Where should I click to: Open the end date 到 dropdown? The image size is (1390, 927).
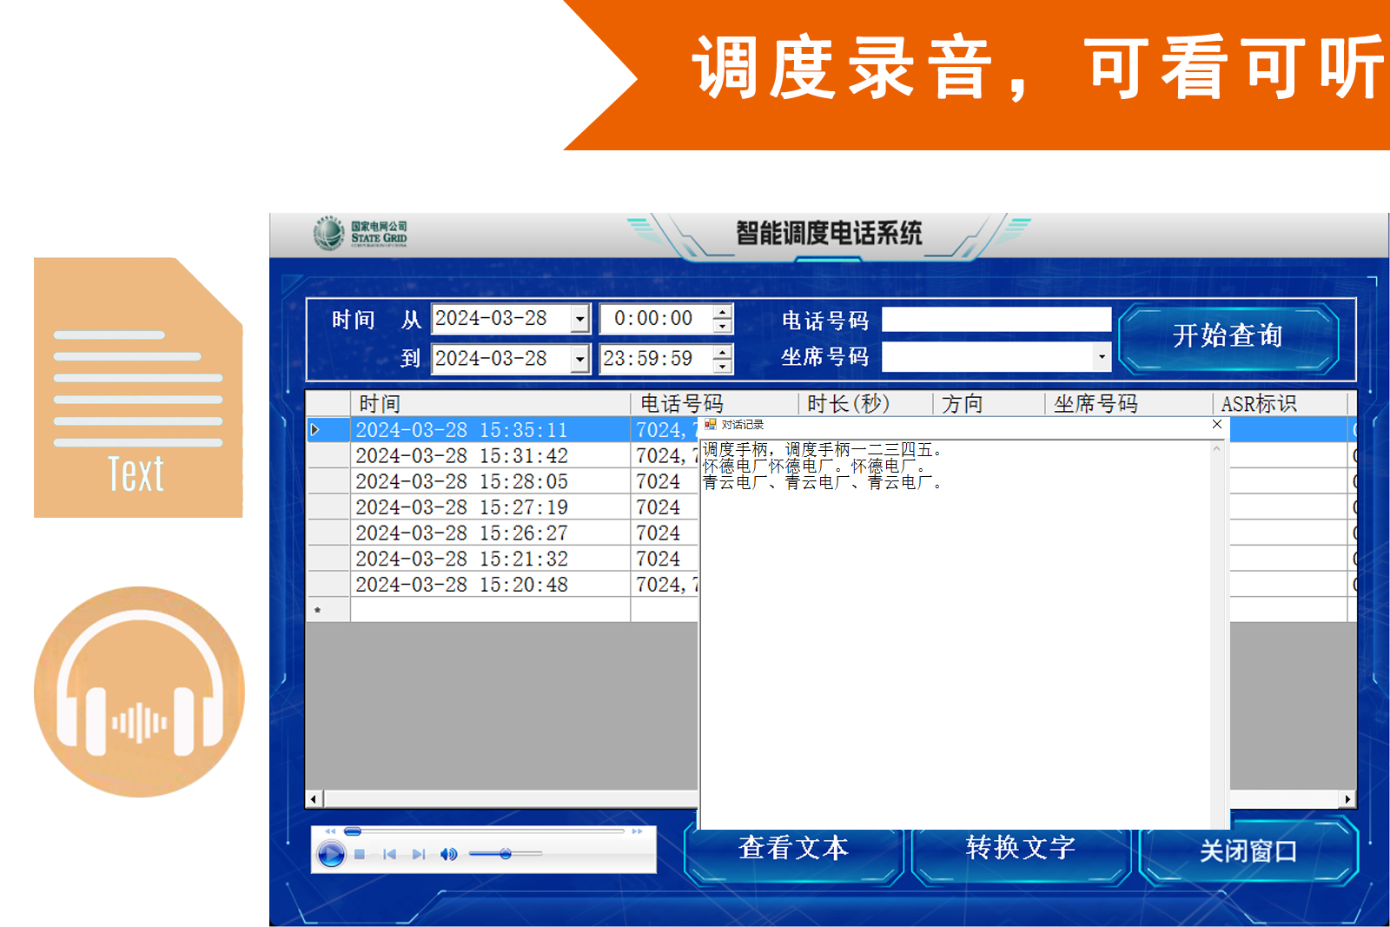pyautogui.click(x=579, y=359)
